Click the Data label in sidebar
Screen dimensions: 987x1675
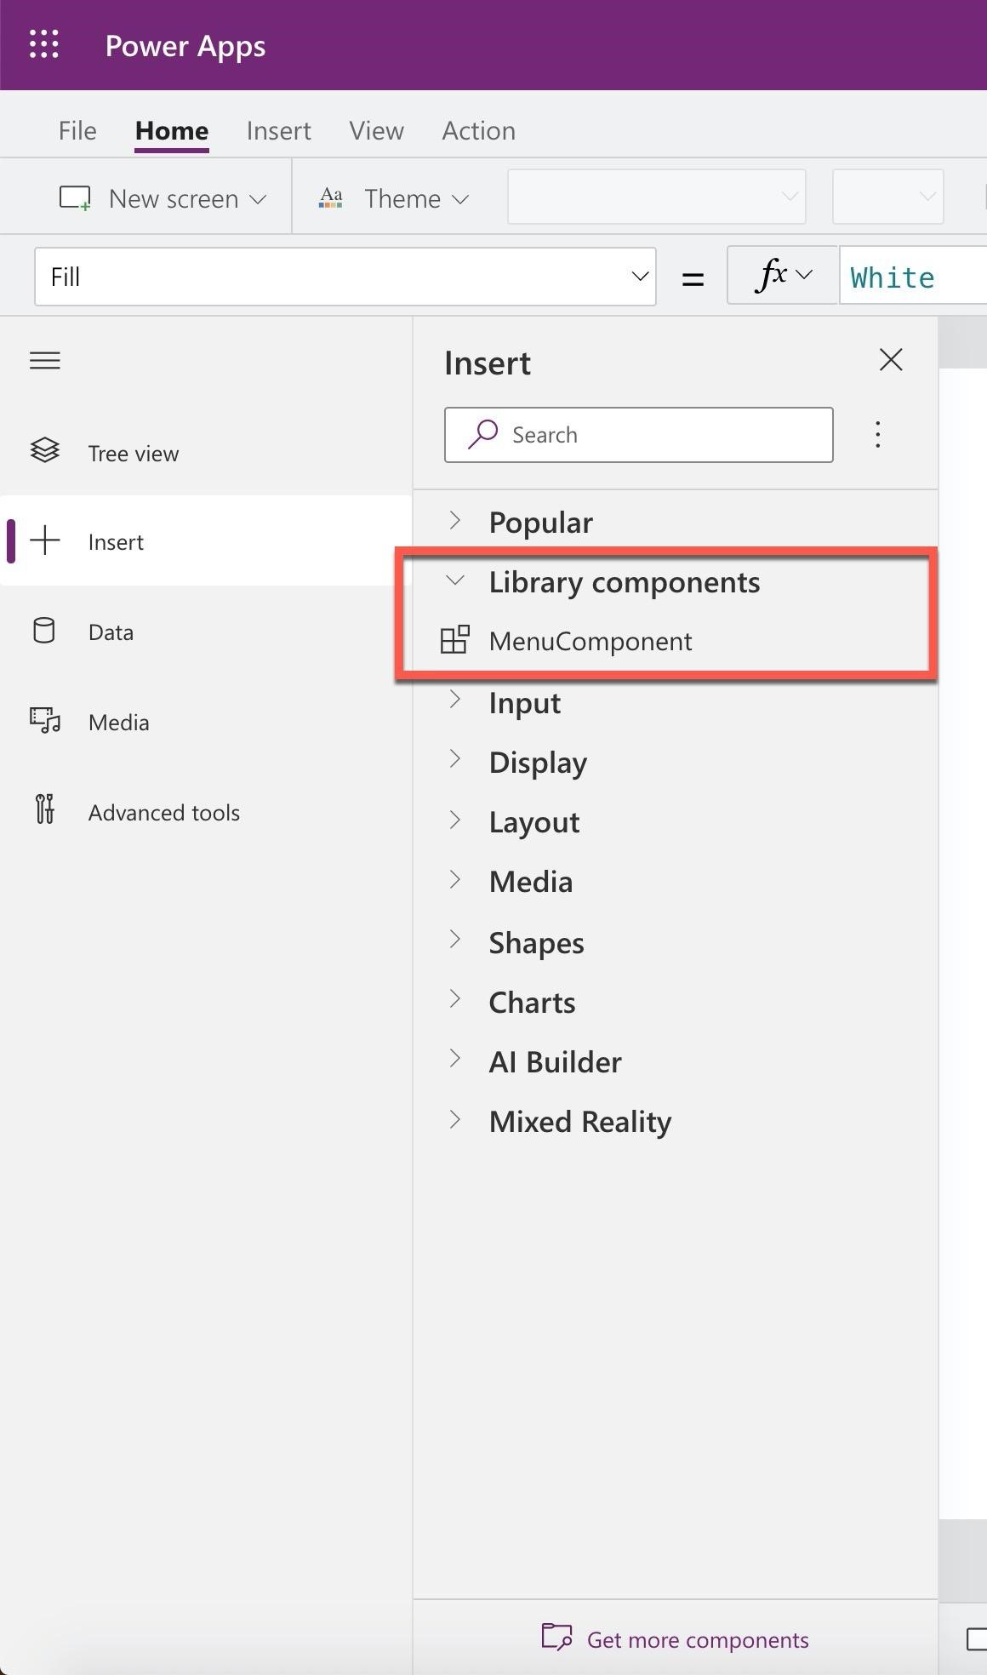tap(111, 632)
